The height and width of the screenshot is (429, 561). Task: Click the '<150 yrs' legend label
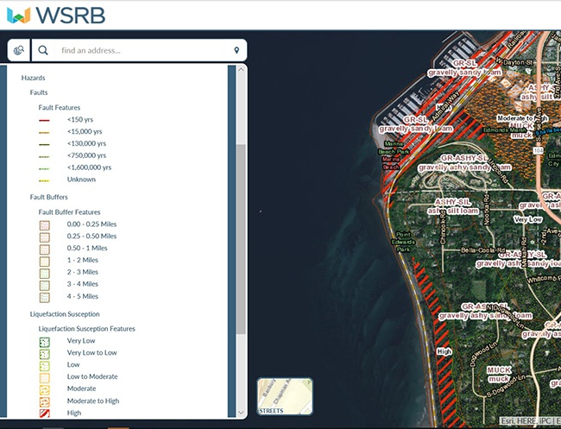click(80, 119)
